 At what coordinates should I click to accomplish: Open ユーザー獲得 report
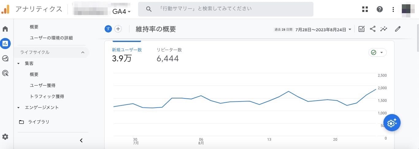click(43, 86)
